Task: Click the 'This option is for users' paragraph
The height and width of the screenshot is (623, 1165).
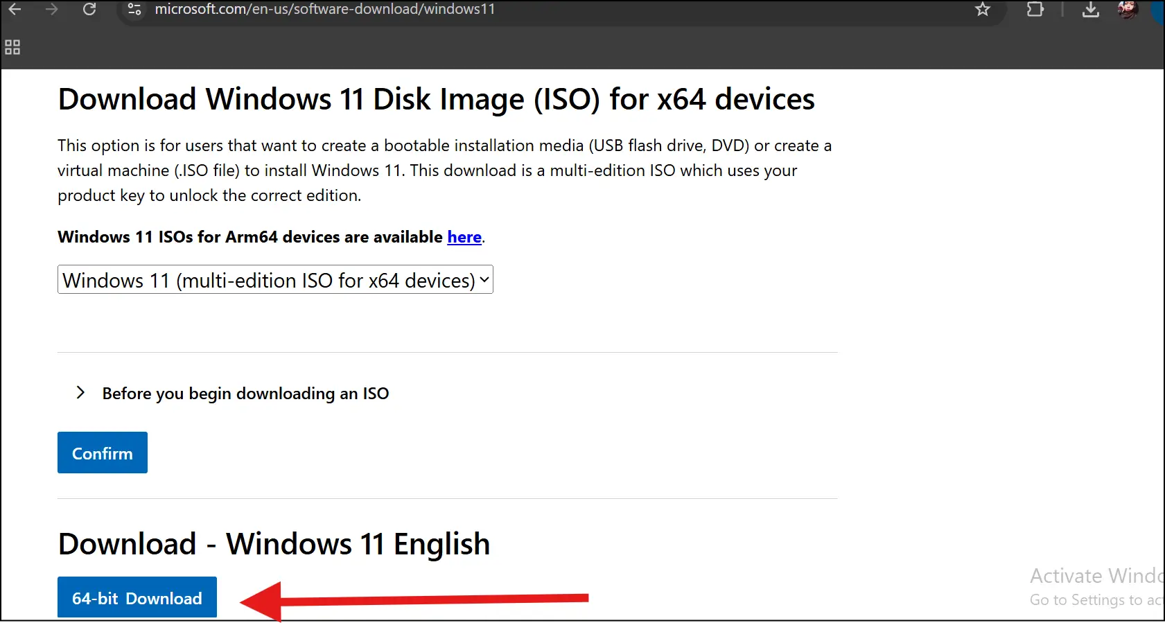Action: click(x=444, y=170)
